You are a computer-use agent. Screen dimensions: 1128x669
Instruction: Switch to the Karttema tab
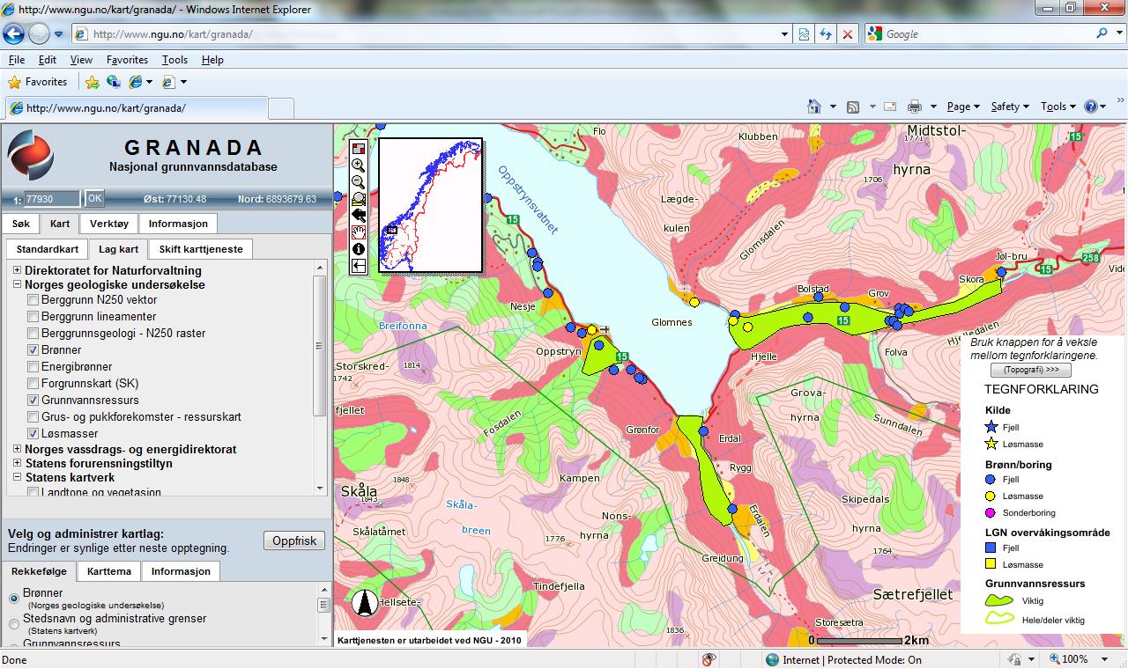click(x=110, y=571)
